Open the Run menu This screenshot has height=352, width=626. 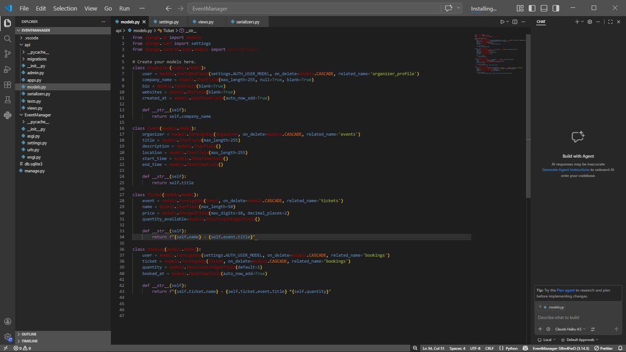pyautogui.click(x=124, y=8)
